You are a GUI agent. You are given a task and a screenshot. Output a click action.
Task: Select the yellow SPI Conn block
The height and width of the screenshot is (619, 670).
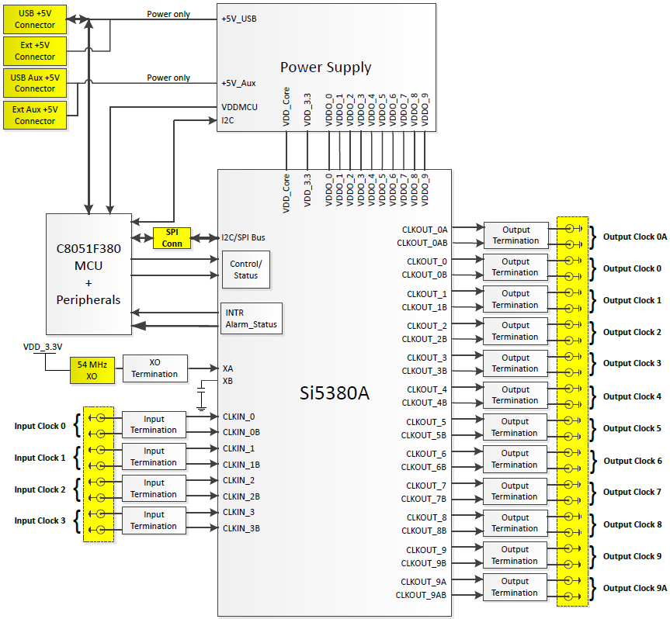pos(172,237)
